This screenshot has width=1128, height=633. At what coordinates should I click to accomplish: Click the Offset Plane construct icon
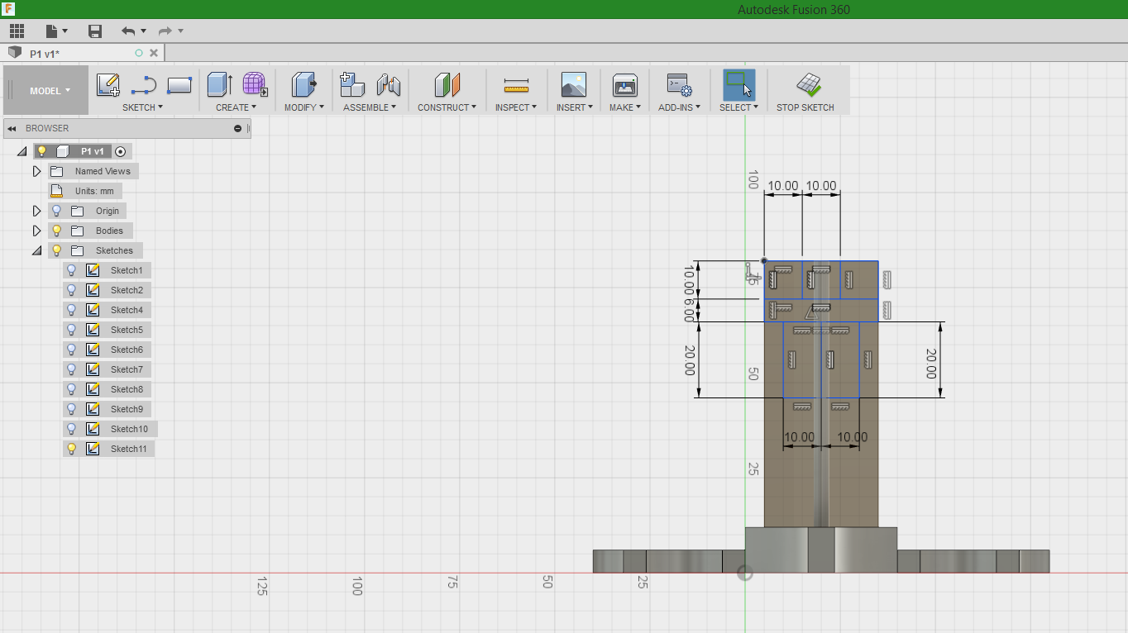(447, 84)
